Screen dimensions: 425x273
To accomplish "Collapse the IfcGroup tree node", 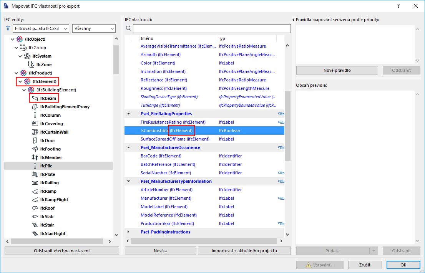I will click(16, 48).
